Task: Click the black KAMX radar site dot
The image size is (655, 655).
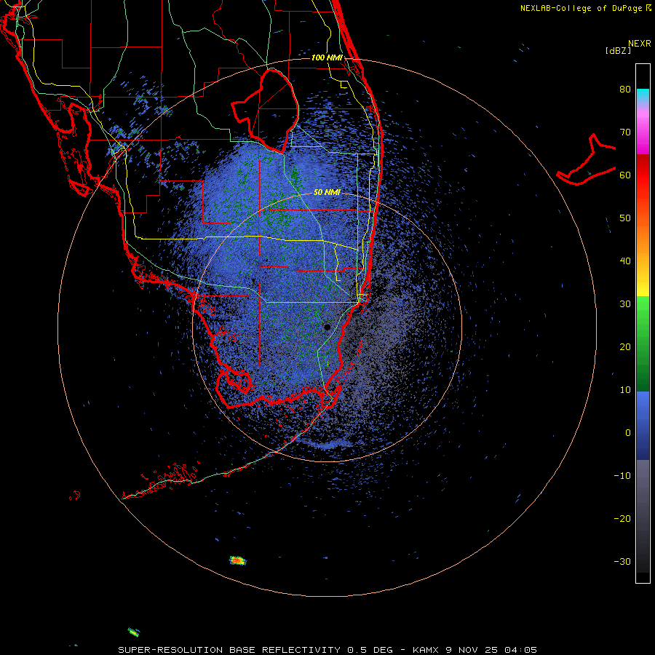Action: tap(327, 327)
